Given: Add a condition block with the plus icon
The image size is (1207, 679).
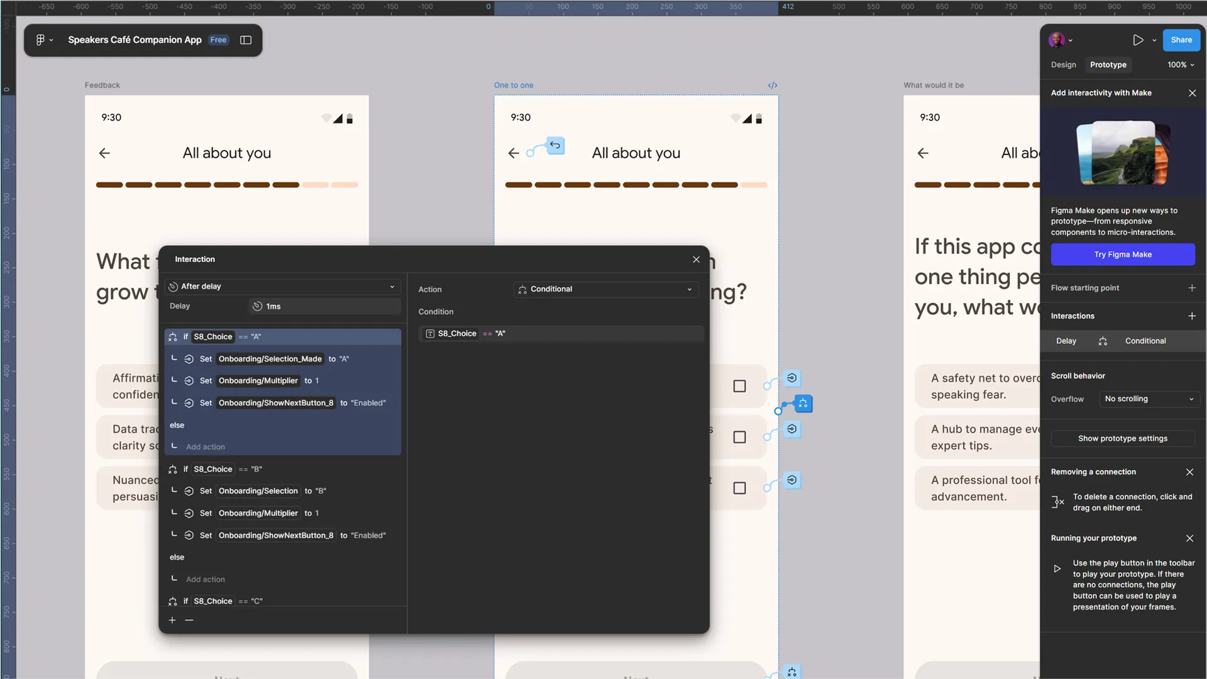Looking at the screenshot, I should 172,620.
